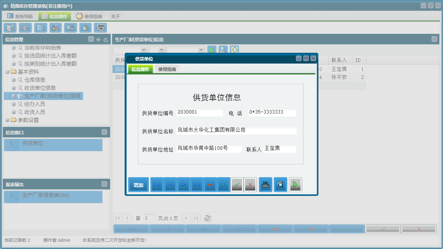Open the 关于 tab
This screenshot has width=443, height=249.
coord(115,17)
